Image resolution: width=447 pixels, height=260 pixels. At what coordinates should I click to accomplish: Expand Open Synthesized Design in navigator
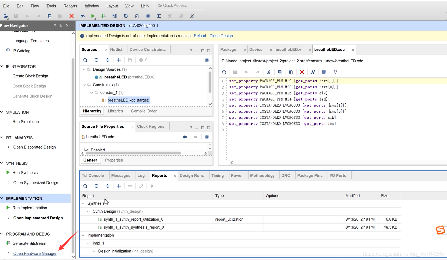[x=8, y=183]
